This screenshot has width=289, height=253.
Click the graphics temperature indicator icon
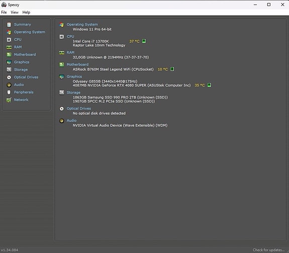click(x=209, y=85)
